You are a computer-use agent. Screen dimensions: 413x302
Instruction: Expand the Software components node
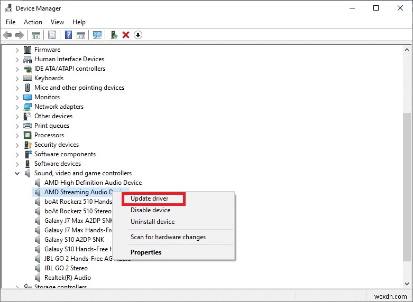[x=17, y=154]
